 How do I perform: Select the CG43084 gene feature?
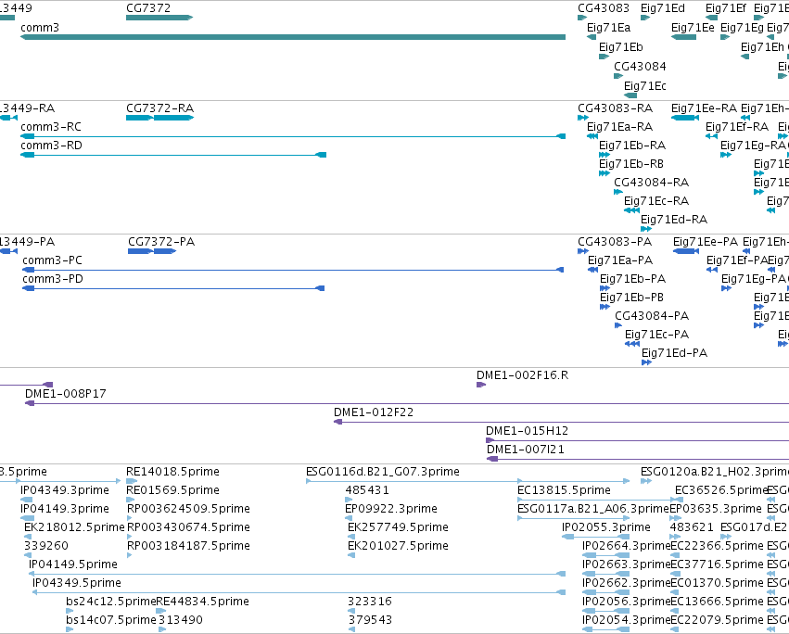pos(618,76)
